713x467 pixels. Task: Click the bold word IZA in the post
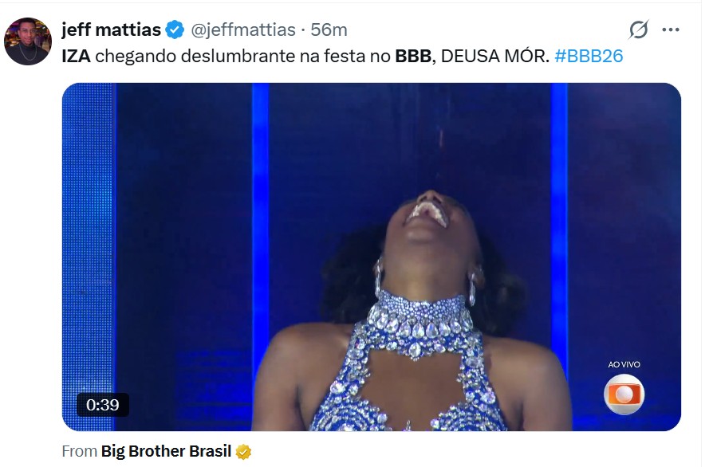(76, 56)
